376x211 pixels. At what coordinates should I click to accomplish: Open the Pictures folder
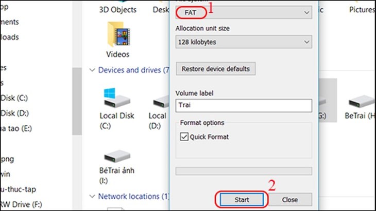[x=361, y=10]
